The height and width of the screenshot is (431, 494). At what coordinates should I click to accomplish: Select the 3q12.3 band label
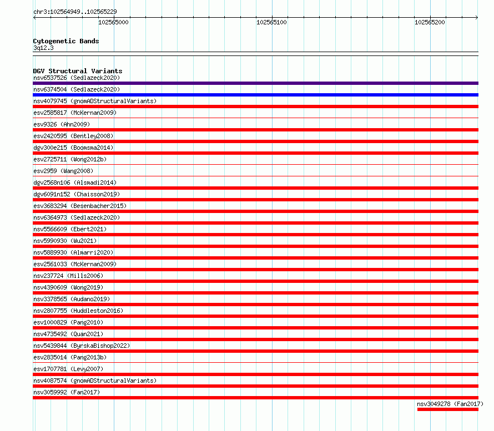tap(43, 48)
